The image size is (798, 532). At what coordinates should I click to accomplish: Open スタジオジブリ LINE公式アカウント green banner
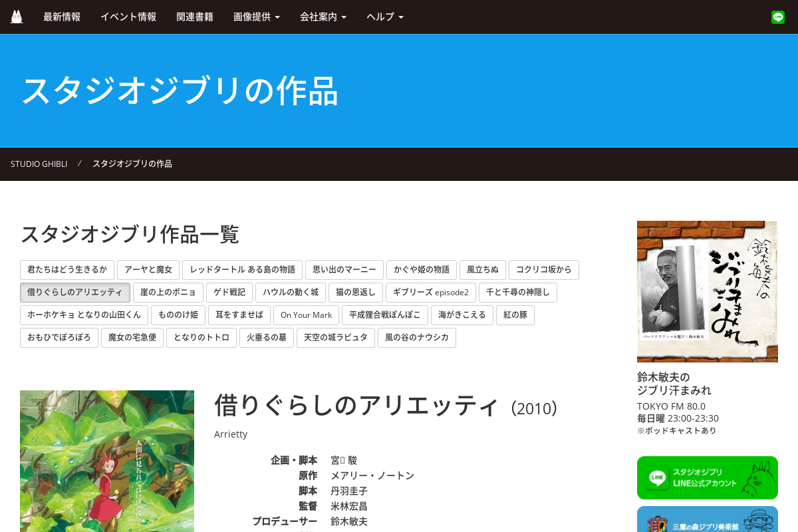coord(708,477)
